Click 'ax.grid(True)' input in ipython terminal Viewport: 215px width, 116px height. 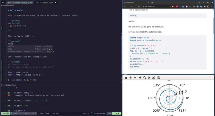pos(21,106)
